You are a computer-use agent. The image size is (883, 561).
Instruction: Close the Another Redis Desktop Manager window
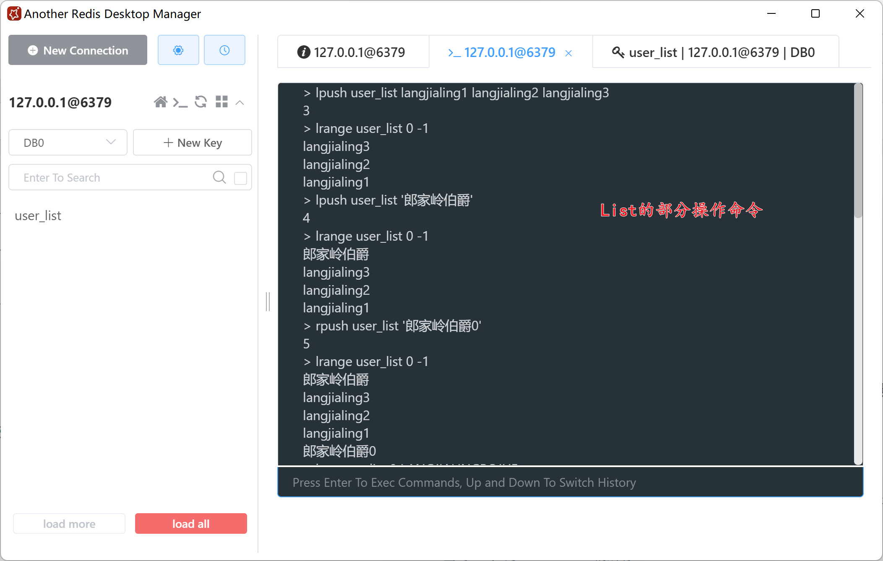860,13
